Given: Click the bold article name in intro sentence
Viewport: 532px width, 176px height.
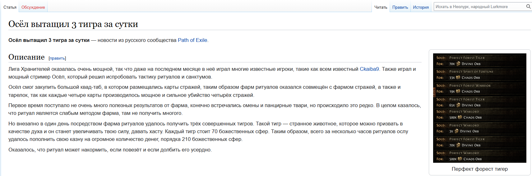Looking at the screenshot, I should click(x=49, y=40).
